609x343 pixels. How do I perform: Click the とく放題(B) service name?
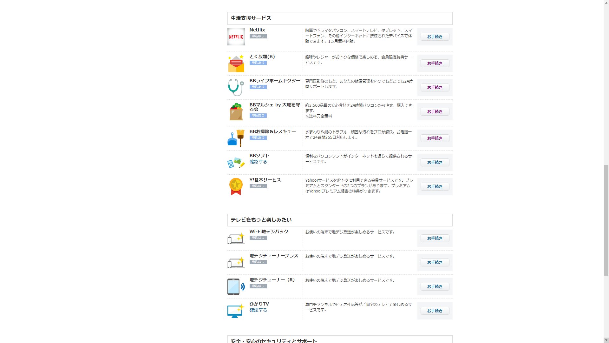coord(262,57)
